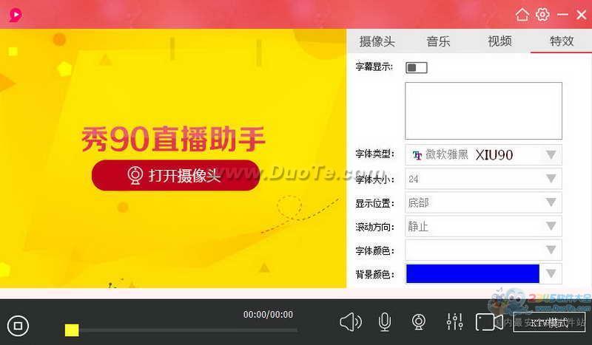This screenshot has width=592, height=345.
Task: Open settings gear icon
Action: (x=542, y=14)
